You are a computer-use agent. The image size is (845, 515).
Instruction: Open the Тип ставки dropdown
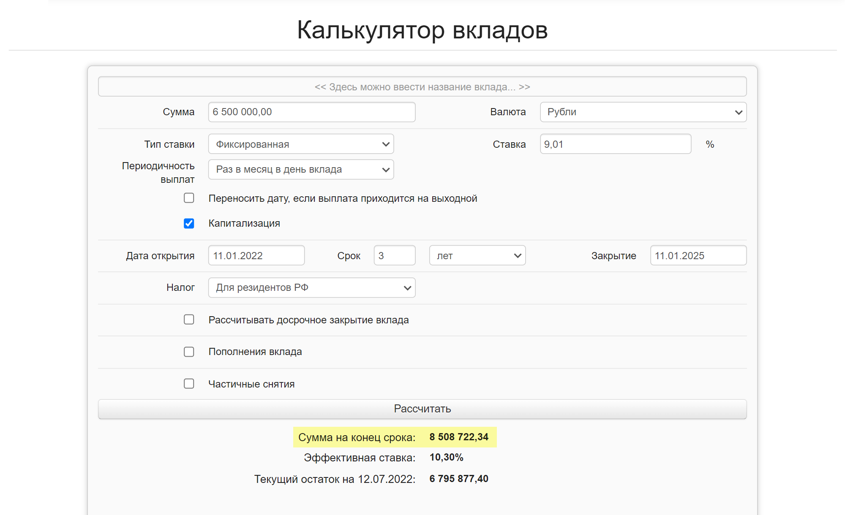tap(301, 144)
